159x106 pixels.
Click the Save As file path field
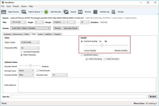point(79,97)
